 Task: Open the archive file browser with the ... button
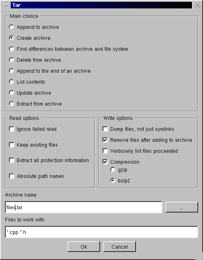click(182, 207)
